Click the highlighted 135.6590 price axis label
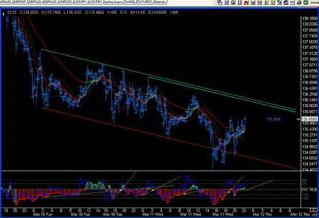Screen dimensions: 319x218 [x=309, y=119]
